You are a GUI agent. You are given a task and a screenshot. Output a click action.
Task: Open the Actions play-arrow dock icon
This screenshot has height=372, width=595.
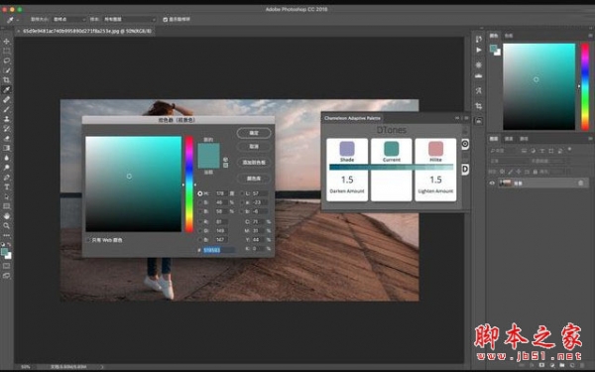[x=479, y=50]
